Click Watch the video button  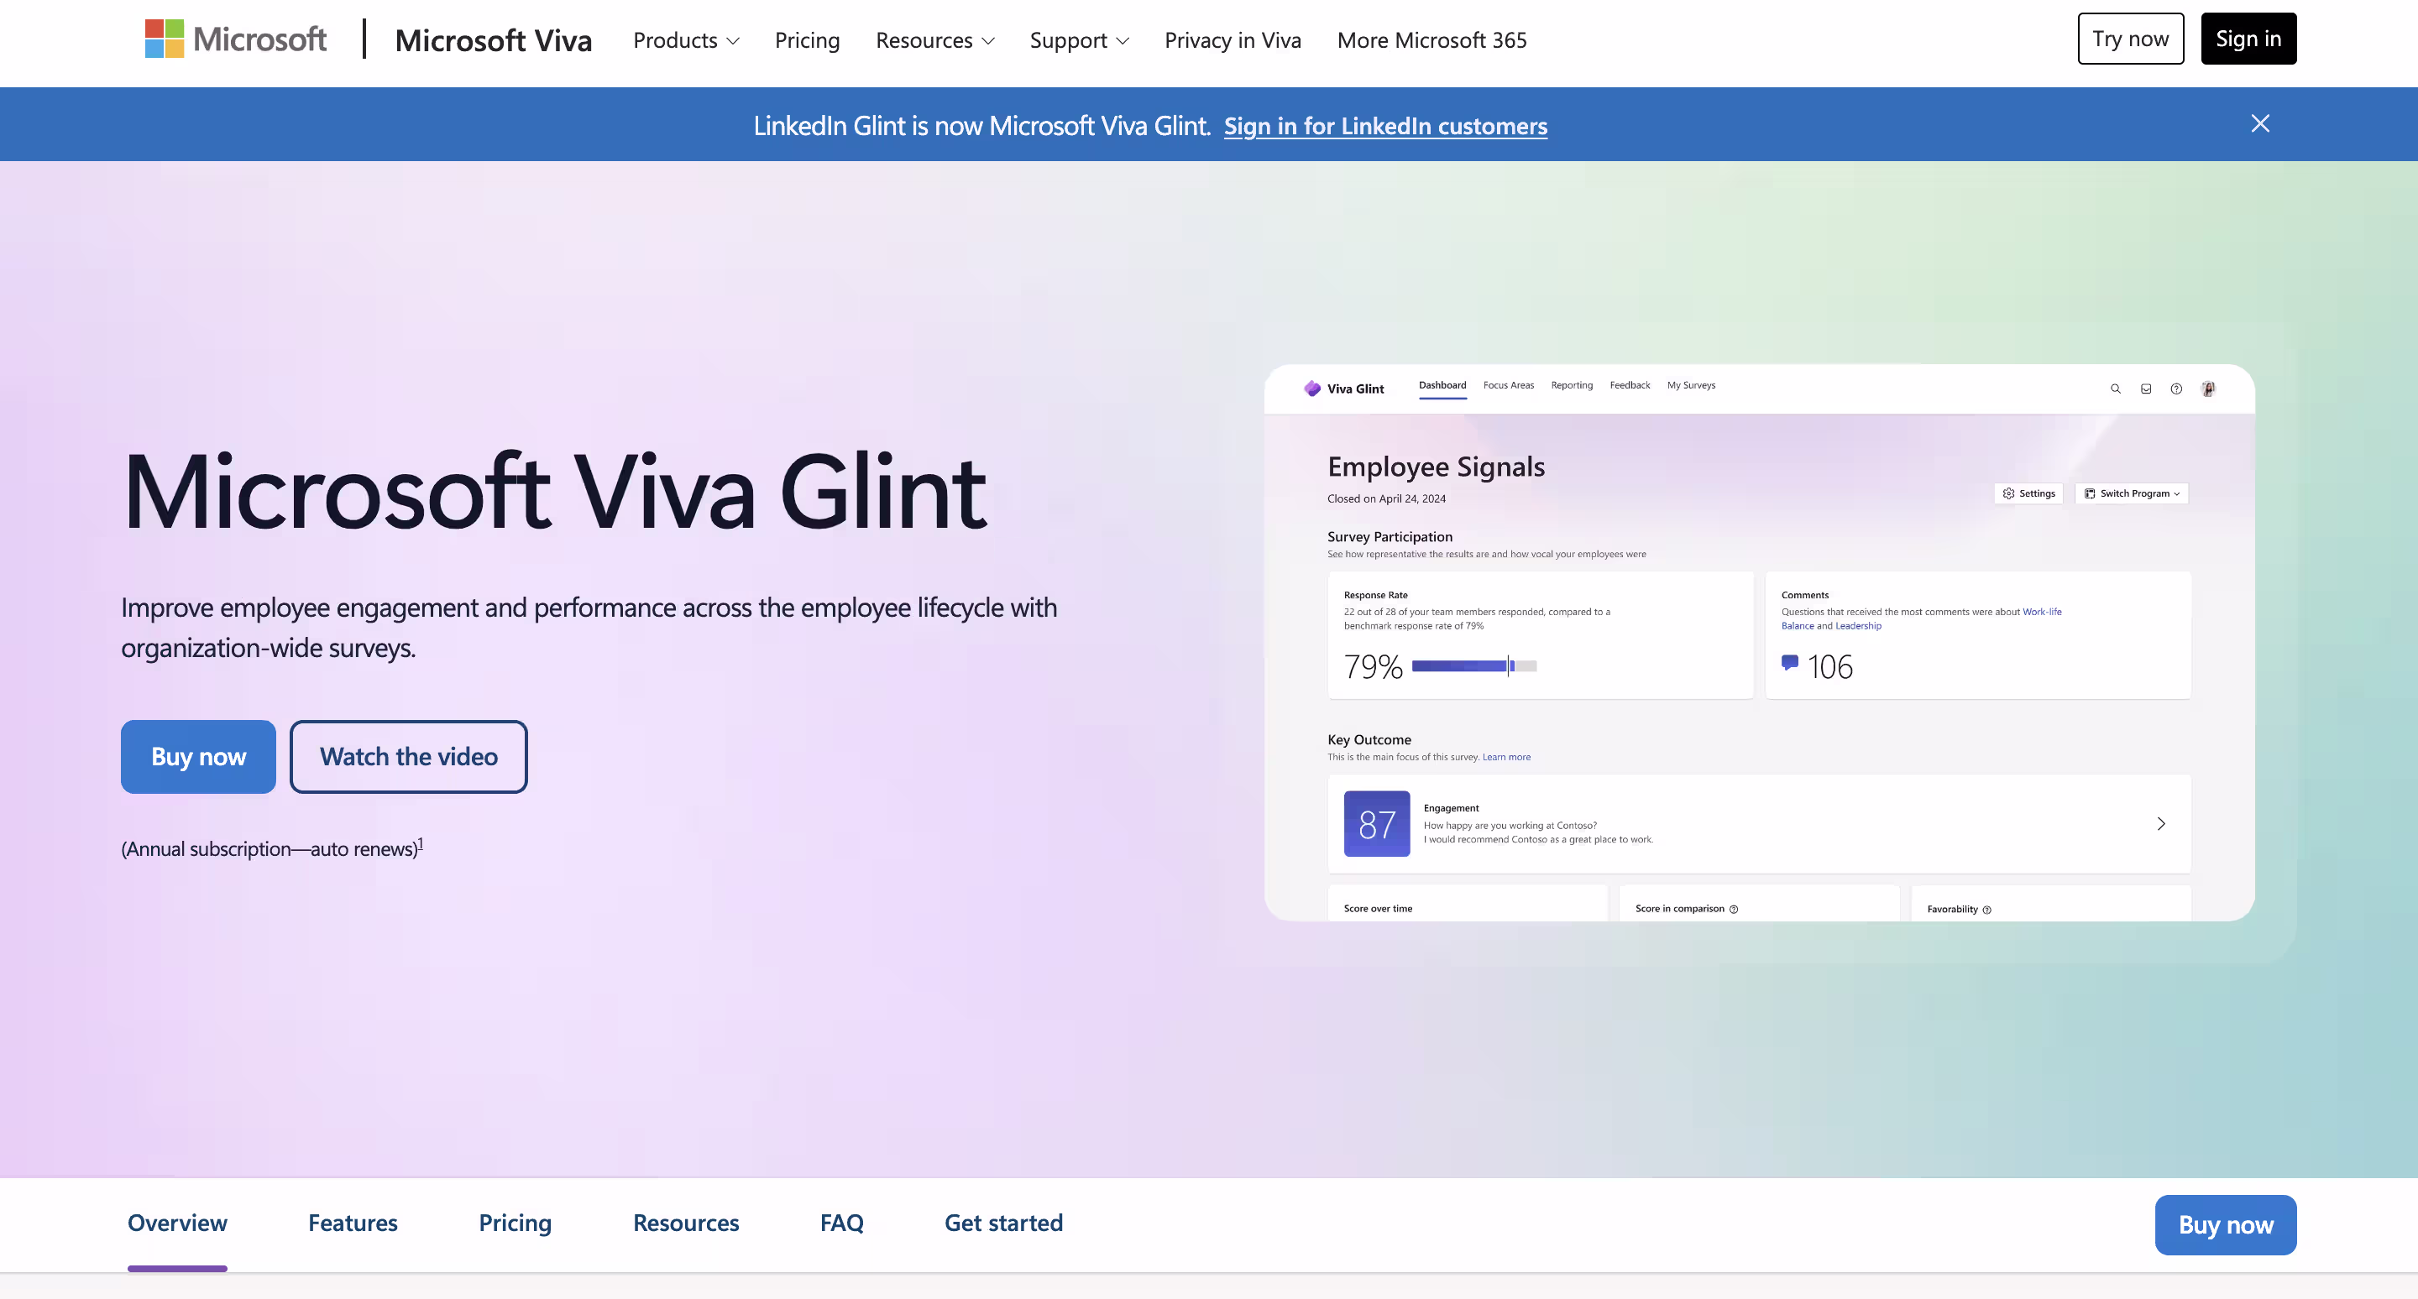(408, 756)
